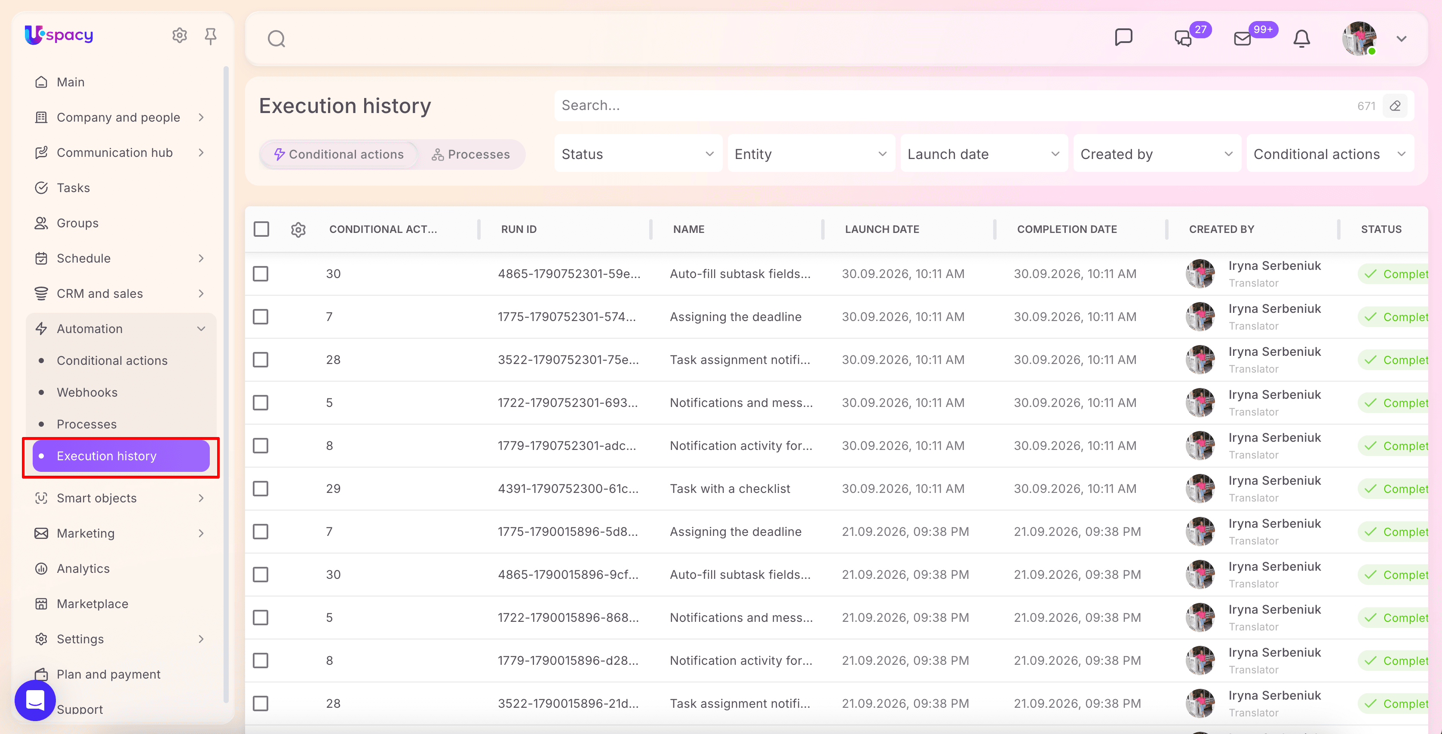
Task: Open the Launch date filter dropdown
Action: 984,154
